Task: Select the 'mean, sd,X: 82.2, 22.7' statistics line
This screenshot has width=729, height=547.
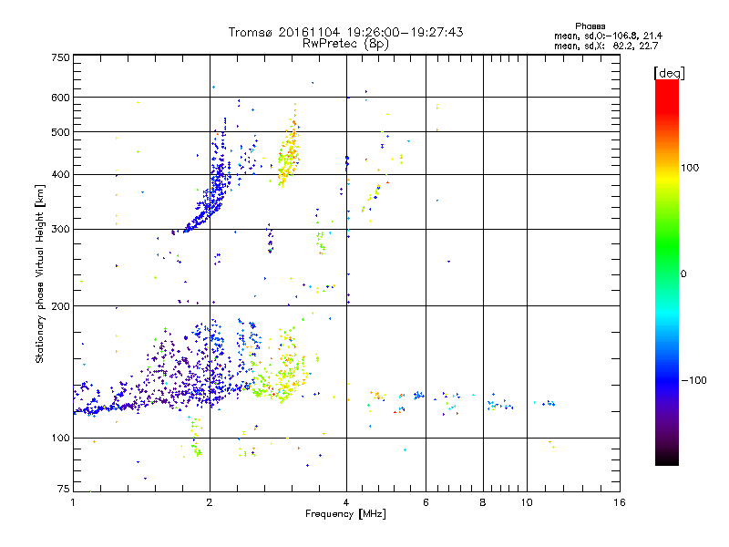Action: (606, 46)
